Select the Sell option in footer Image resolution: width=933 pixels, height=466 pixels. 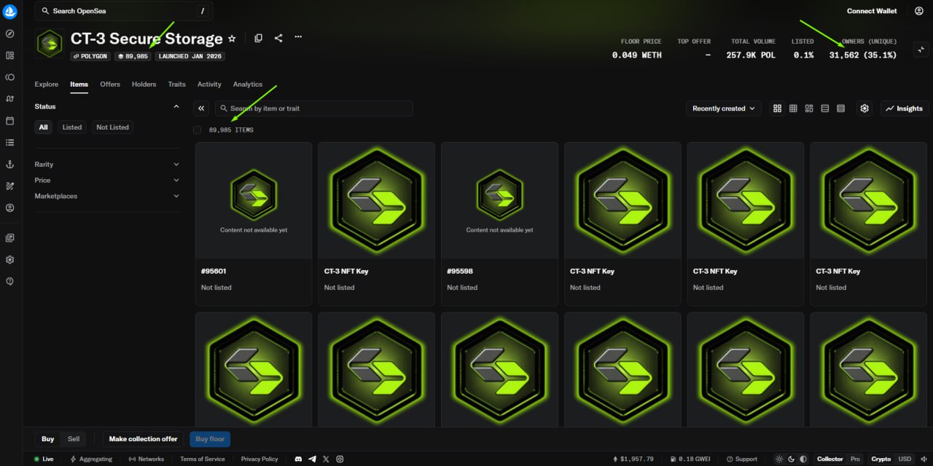[74, 439]
